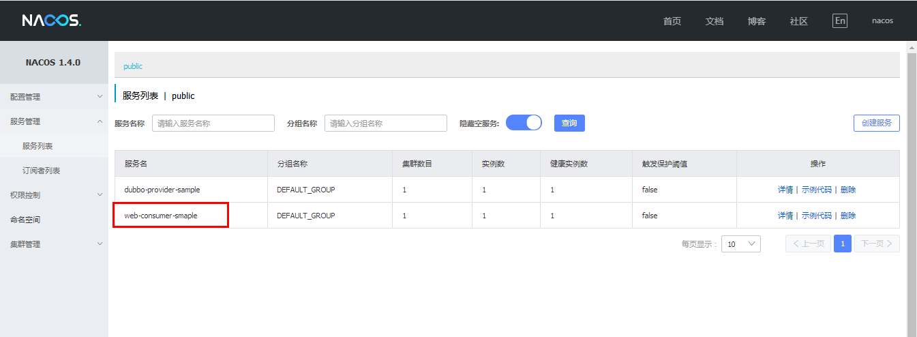This screenshot has width=917, height=337.
Task: Click DEFAULT_GROUP in web-consumer-smaple row
Action: pyautogui.click(x=306, y=216)
